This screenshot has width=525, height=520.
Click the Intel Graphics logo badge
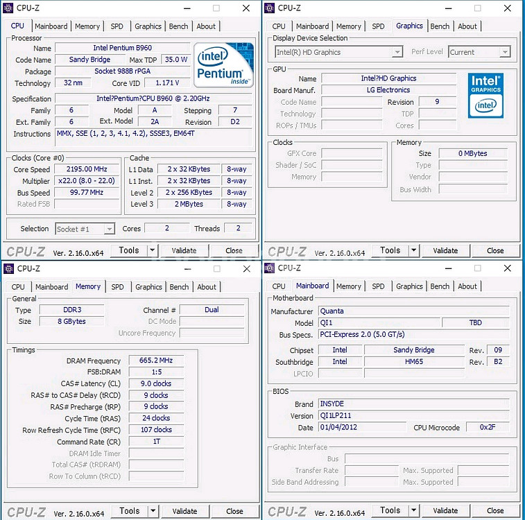(485, 94)
